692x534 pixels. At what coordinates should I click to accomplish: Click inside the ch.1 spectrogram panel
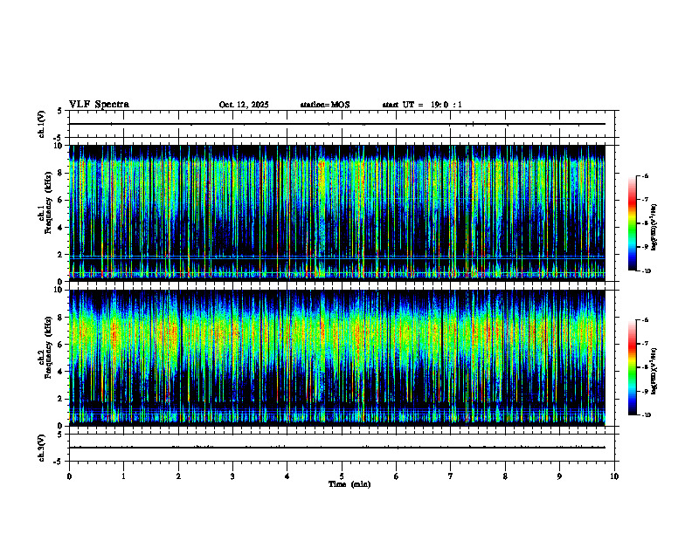tap(336, 213)
